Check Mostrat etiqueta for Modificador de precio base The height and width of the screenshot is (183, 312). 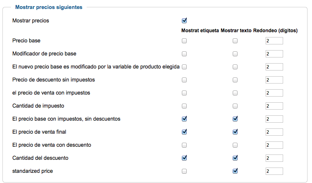pos(184,54)
